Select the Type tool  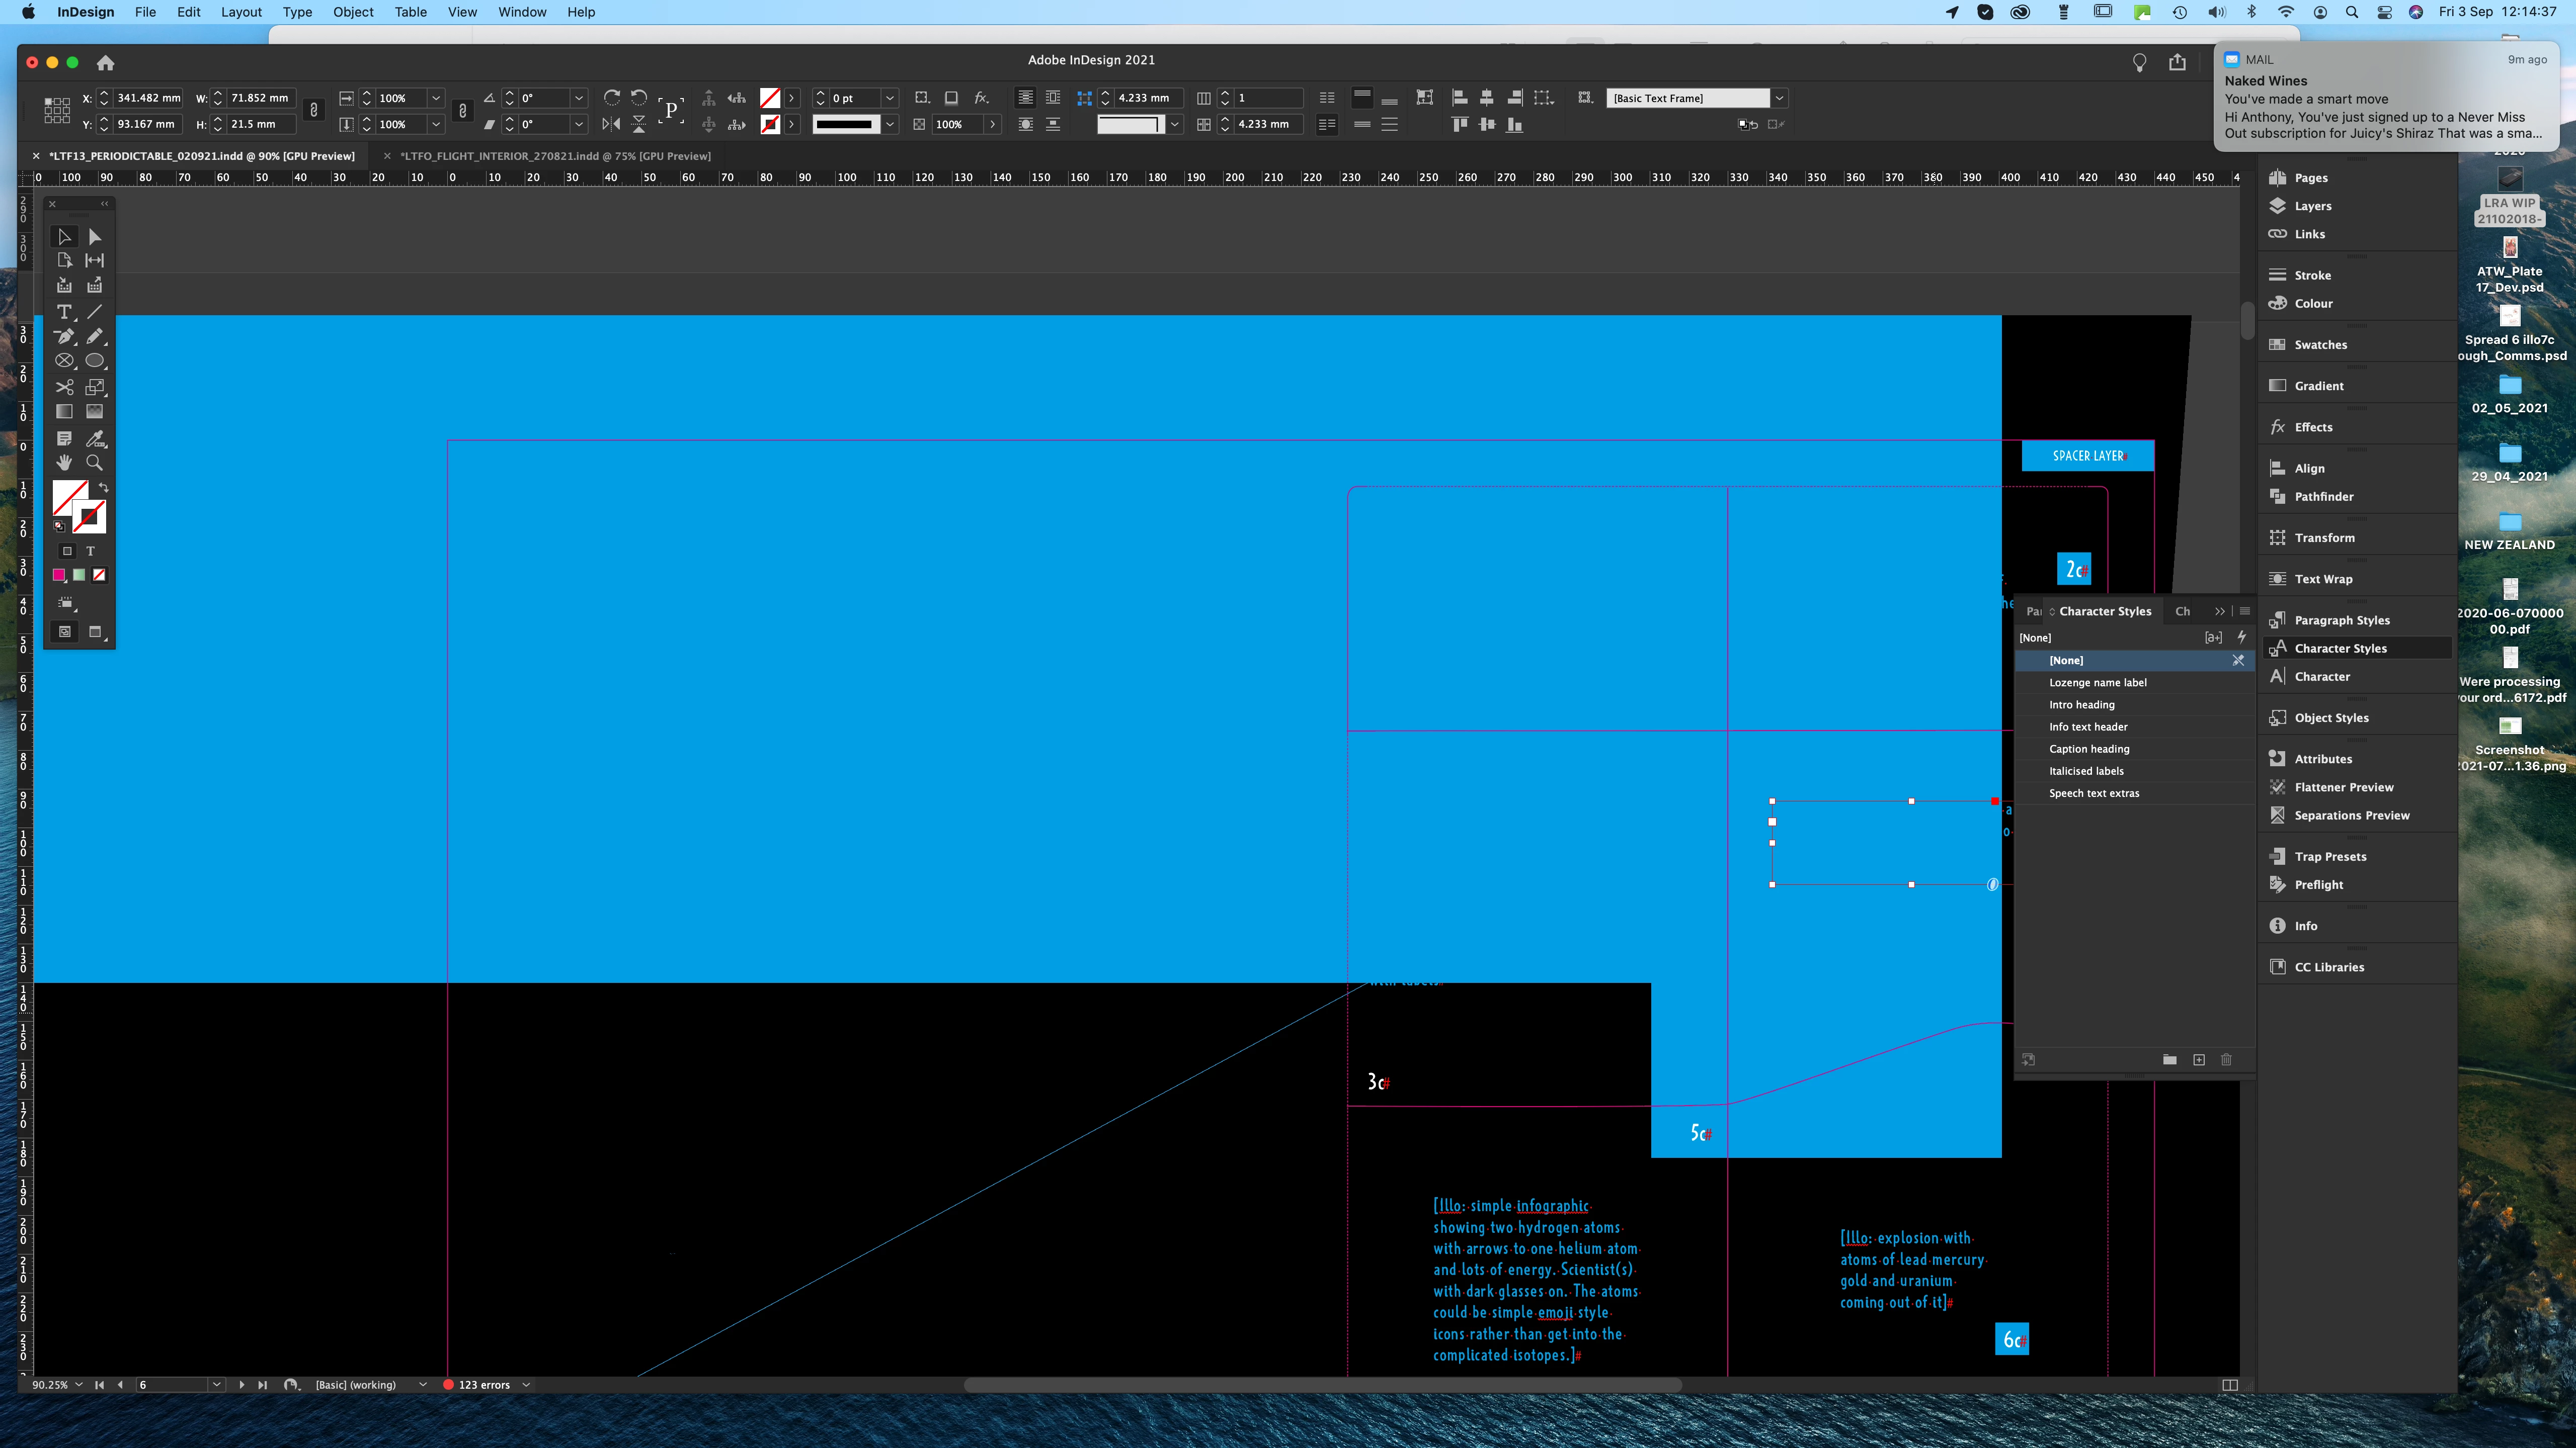(64, 312)
